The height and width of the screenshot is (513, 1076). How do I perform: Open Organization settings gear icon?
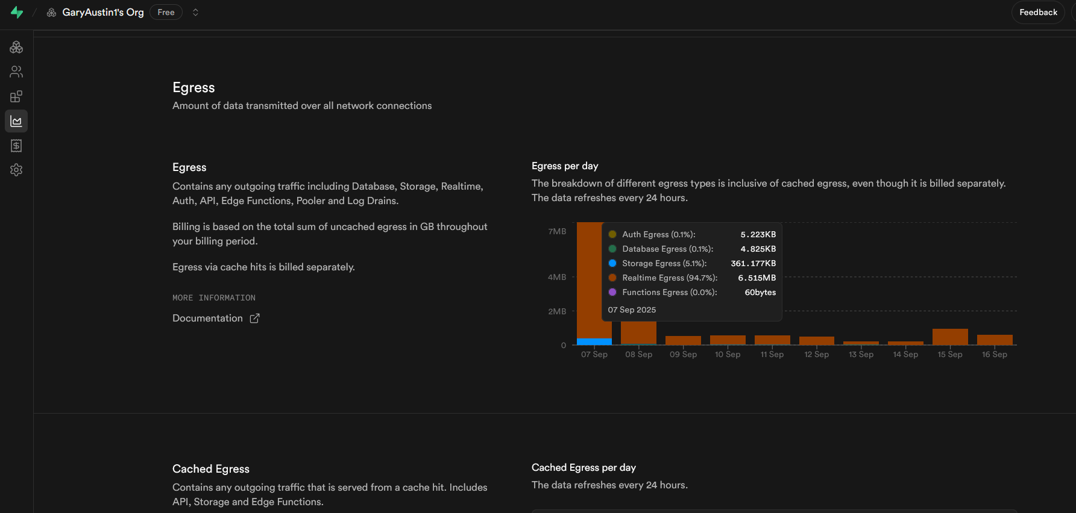(16, 170)
